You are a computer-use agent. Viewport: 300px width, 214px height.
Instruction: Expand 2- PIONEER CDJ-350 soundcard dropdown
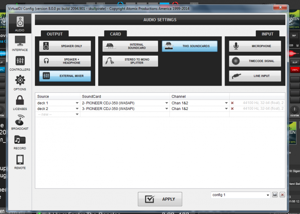[x=166, y=103]
